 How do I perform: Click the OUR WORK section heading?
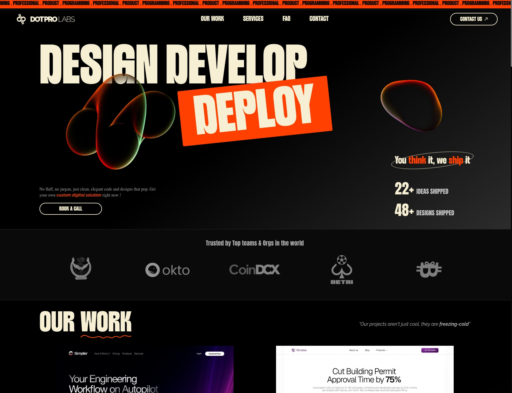[x=86, y=322]
